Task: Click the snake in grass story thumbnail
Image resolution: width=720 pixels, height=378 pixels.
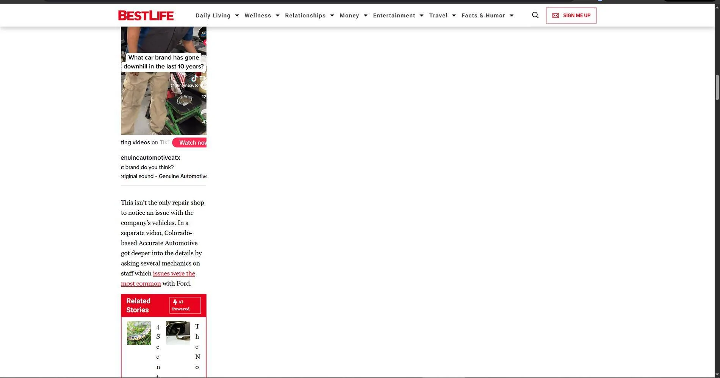Action: click(x=139, y=333)
